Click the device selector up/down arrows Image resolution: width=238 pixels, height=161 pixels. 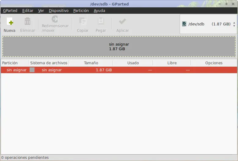[234, 24]
